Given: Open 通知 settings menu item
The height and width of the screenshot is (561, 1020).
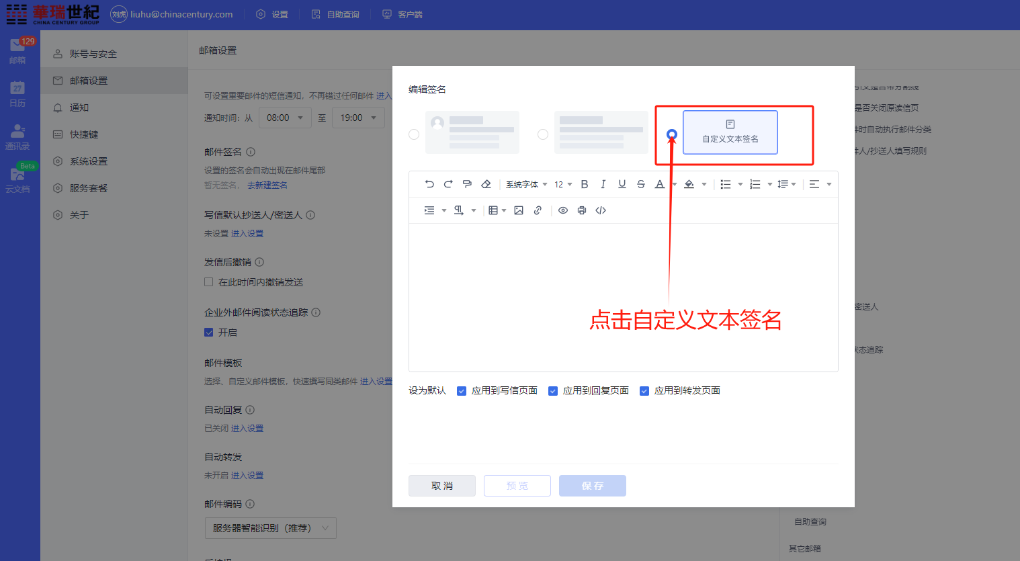Looking at the screenshot, I should 114,107.
